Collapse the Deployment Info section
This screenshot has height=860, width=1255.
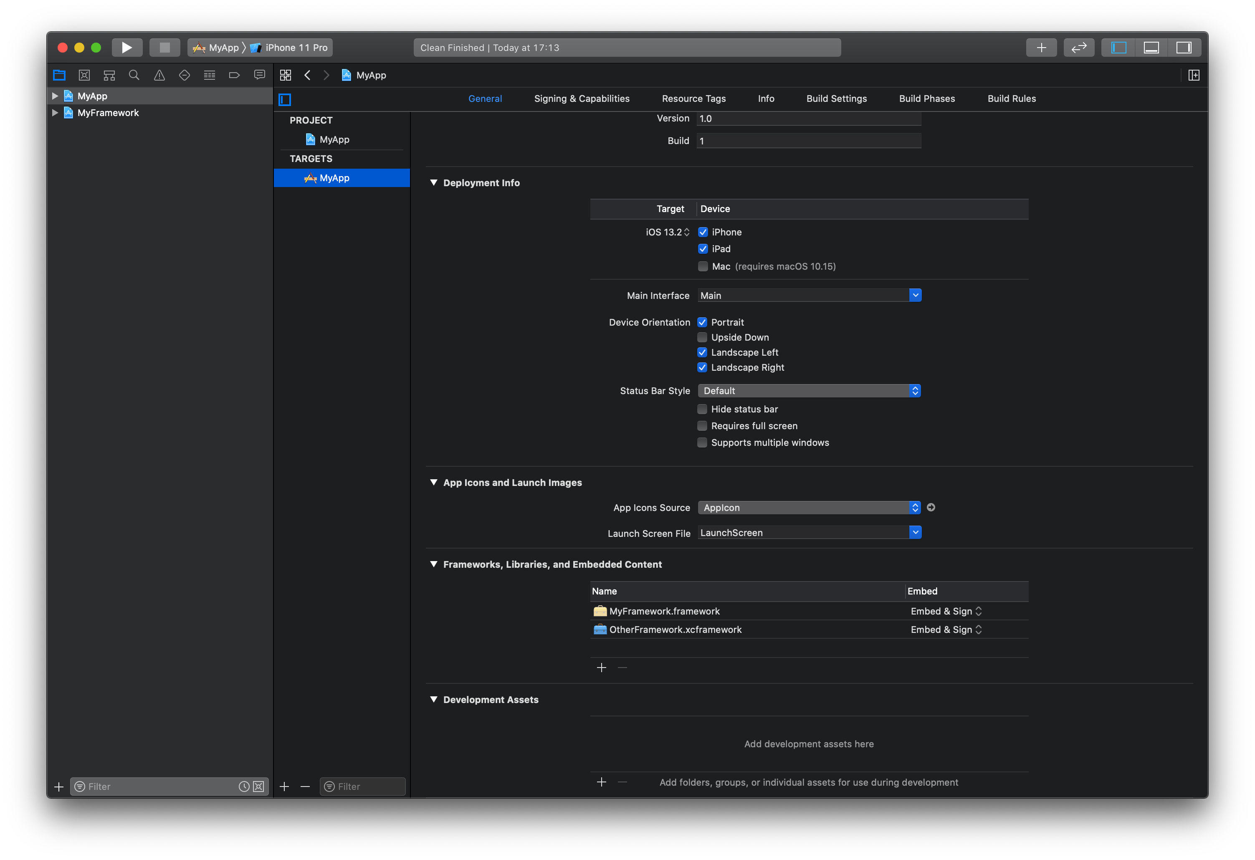click(x=434, y=183)
